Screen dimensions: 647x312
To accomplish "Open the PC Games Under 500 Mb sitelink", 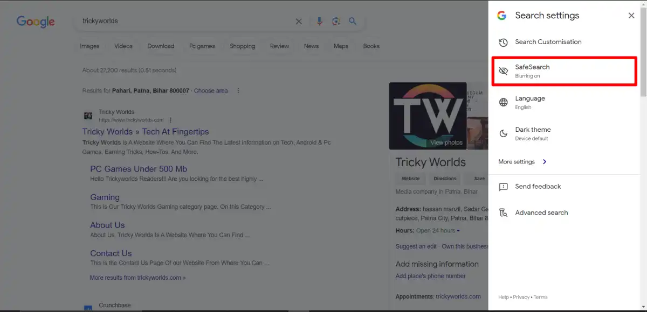I will [x=139, y=169].
